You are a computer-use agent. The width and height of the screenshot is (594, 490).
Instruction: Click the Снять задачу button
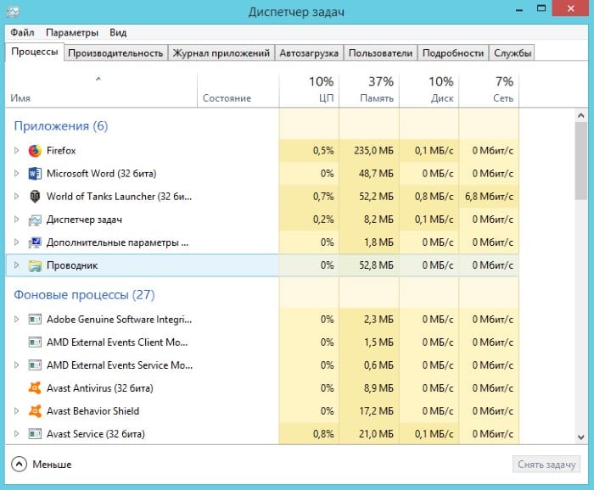pos(547,465)
